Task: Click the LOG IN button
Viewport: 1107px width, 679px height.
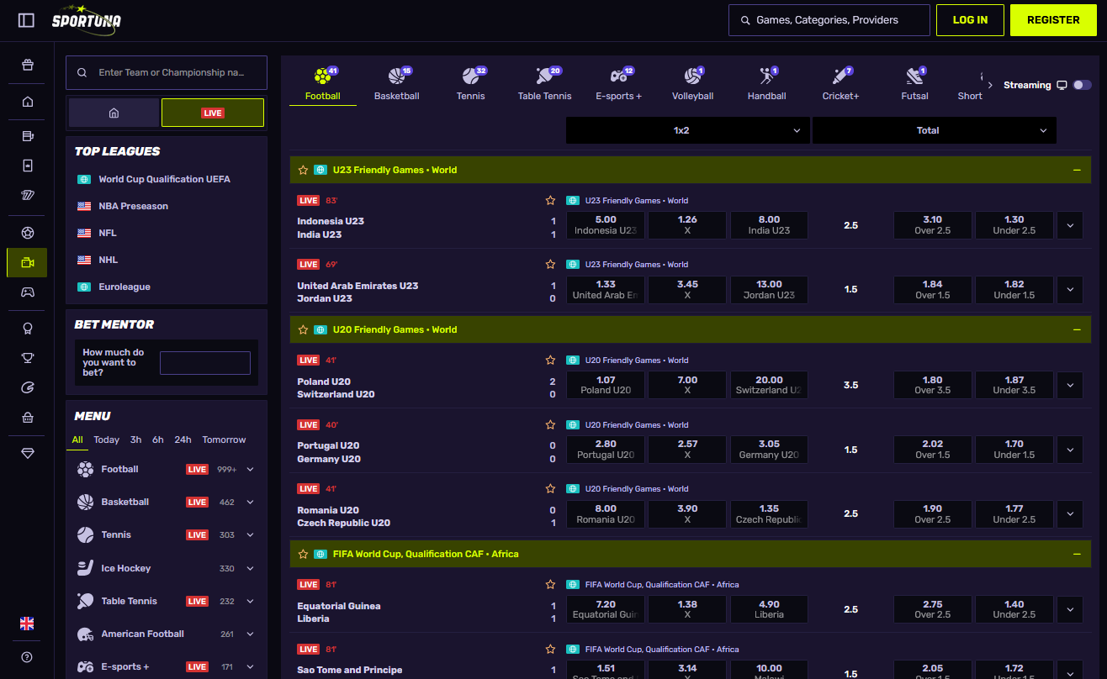Action: (970, 20)
